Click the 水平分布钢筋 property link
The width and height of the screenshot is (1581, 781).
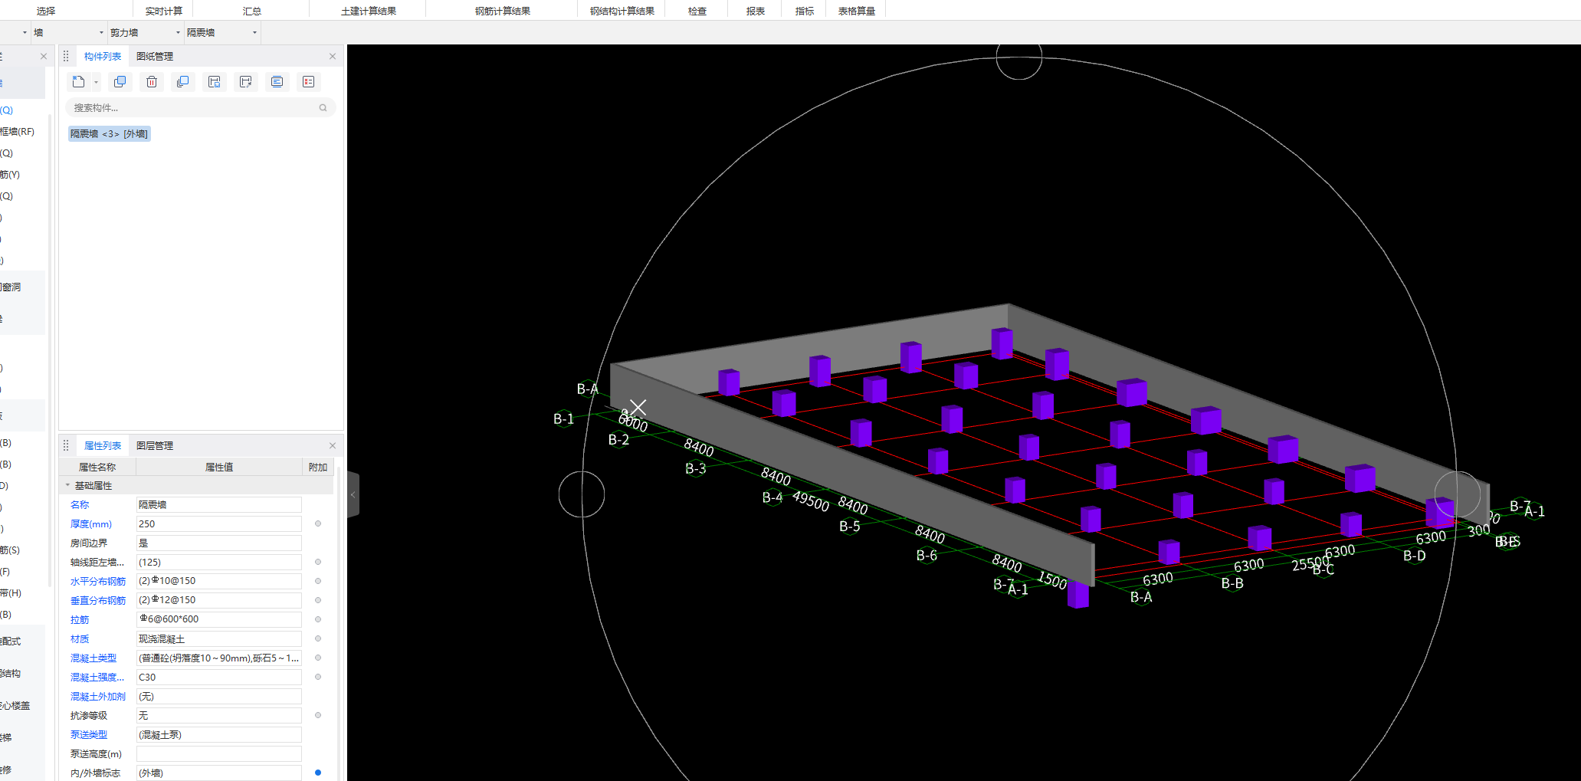click(98, 581)
